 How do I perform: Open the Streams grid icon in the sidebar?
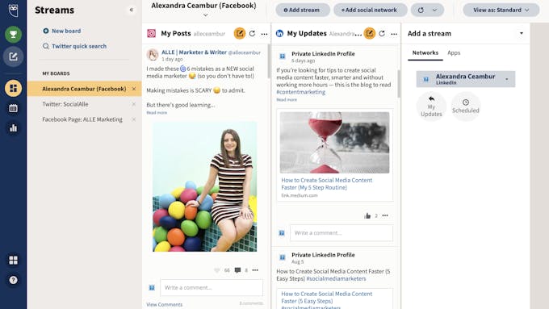click(x=13, y=88)
